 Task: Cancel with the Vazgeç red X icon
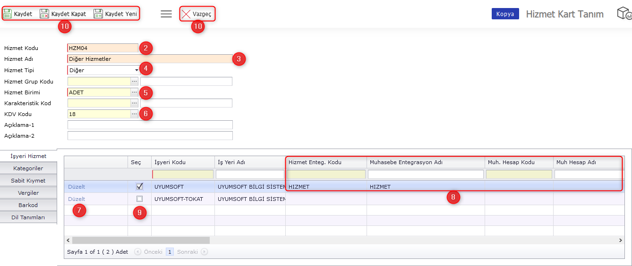click(x=187, y=14)
